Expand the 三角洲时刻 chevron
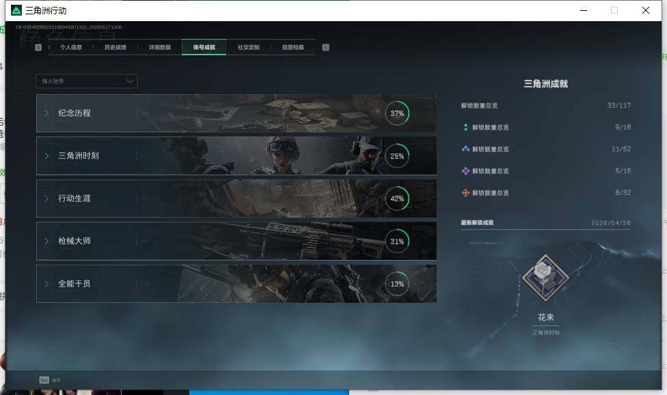667x395 pixels. click(46, 156)
